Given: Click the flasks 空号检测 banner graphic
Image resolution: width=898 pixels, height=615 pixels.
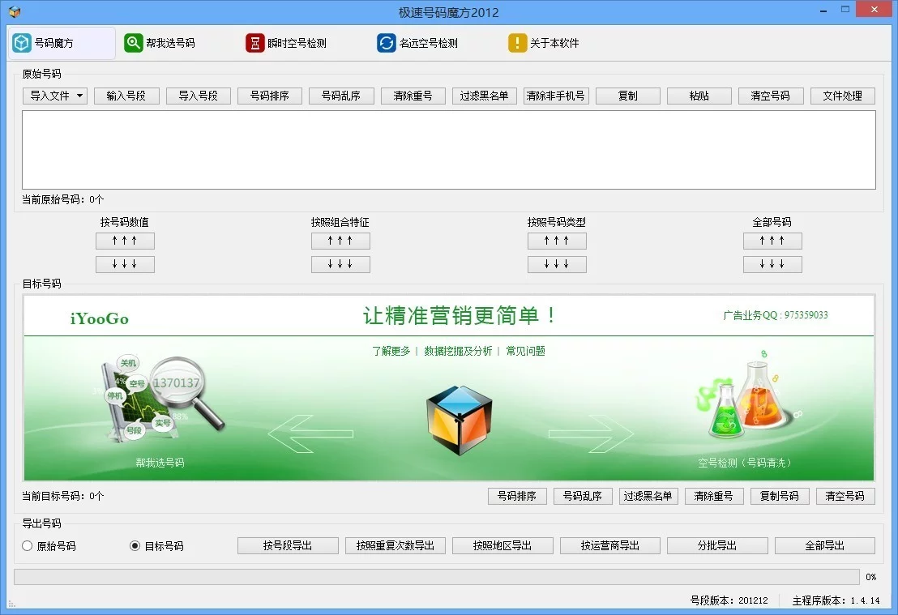Looking at the screenshot, I should click(x=749, y=395).
